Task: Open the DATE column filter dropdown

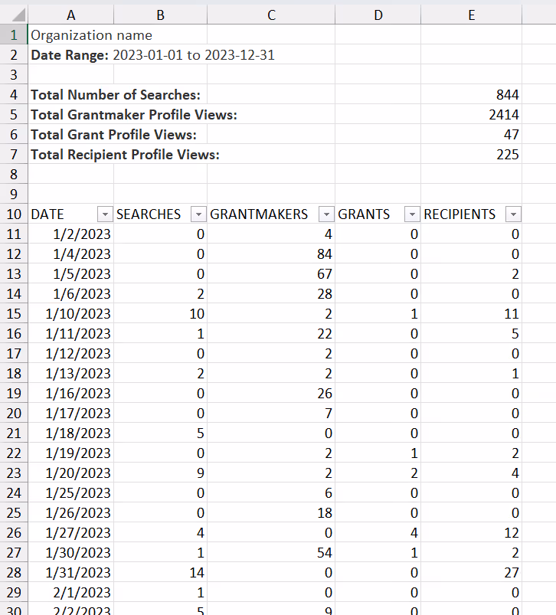Action: pyautogui.click(x=105, y=214)
